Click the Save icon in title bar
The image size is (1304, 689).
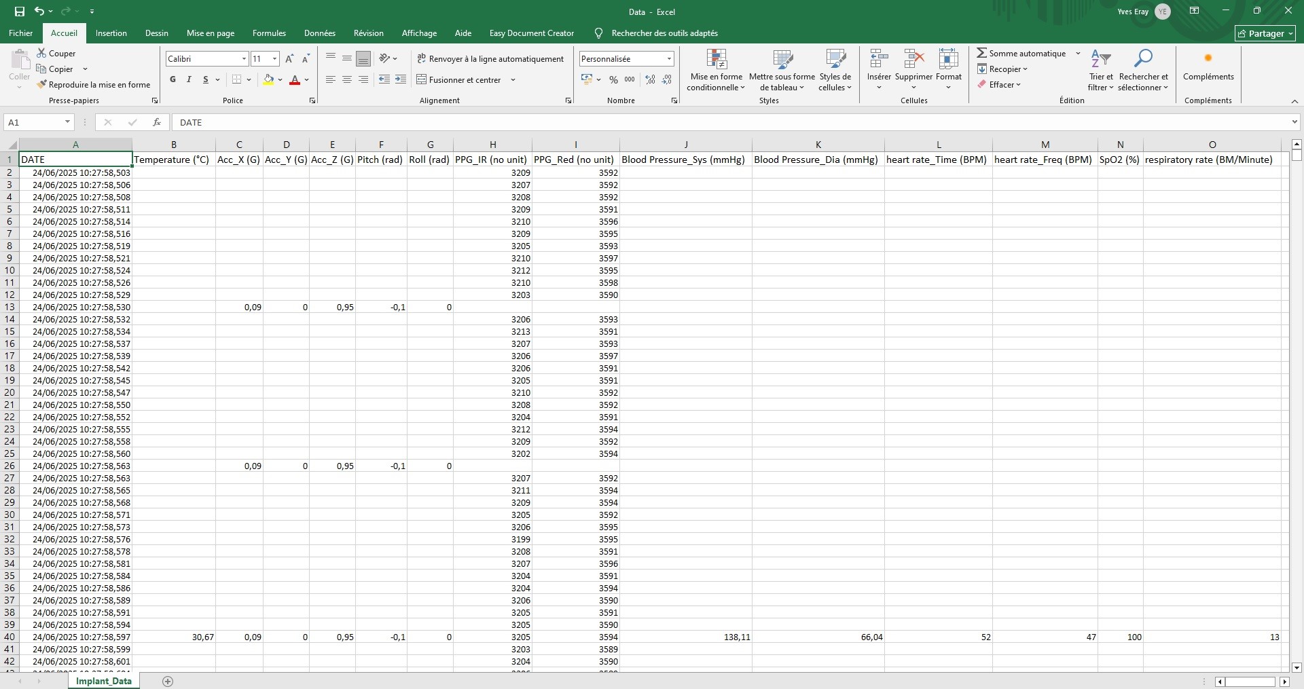click(x=20, y=12)
